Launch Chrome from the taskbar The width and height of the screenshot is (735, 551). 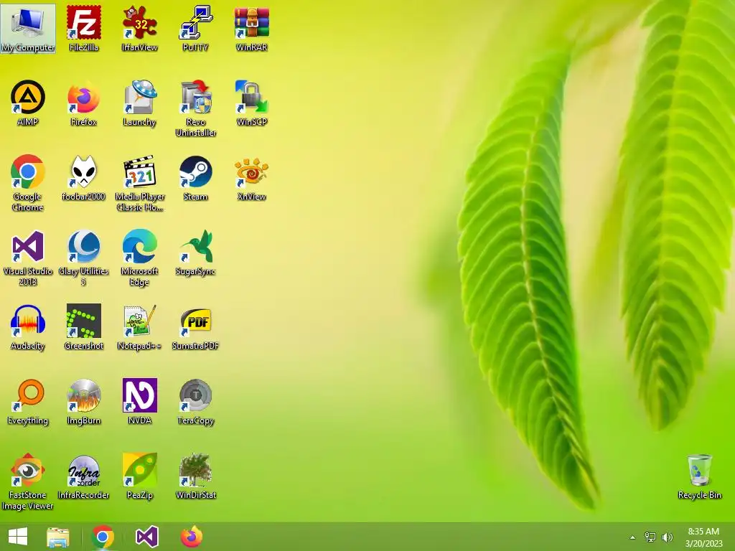pos(103,537)
